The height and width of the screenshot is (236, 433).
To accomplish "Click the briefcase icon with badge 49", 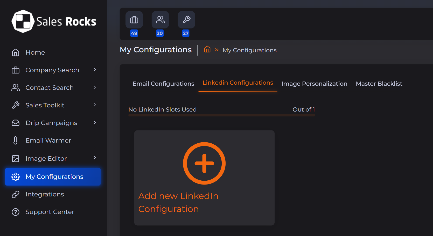I will (x=134, y=20).
